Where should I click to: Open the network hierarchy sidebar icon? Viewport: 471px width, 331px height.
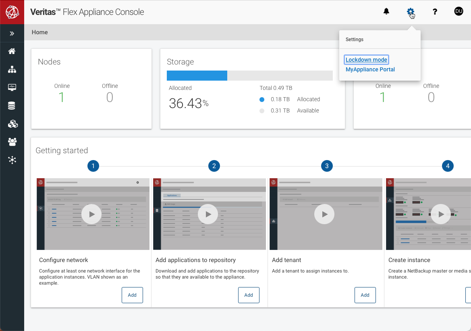click(x=12, y=69)
